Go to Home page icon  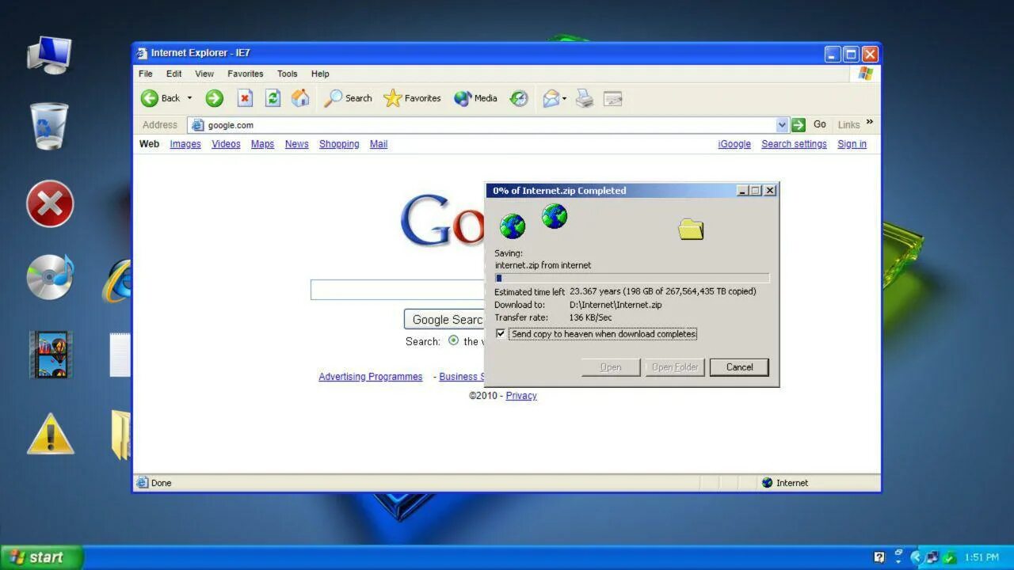[x=300, y=98]
